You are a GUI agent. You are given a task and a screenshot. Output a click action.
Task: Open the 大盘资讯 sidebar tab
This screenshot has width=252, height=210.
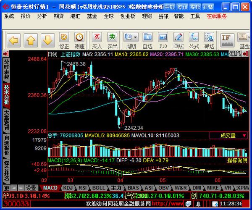[6, 120]
